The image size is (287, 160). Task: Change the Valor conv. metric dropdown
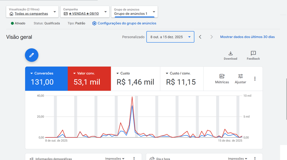pyautogui.click(x=84, y=73)
